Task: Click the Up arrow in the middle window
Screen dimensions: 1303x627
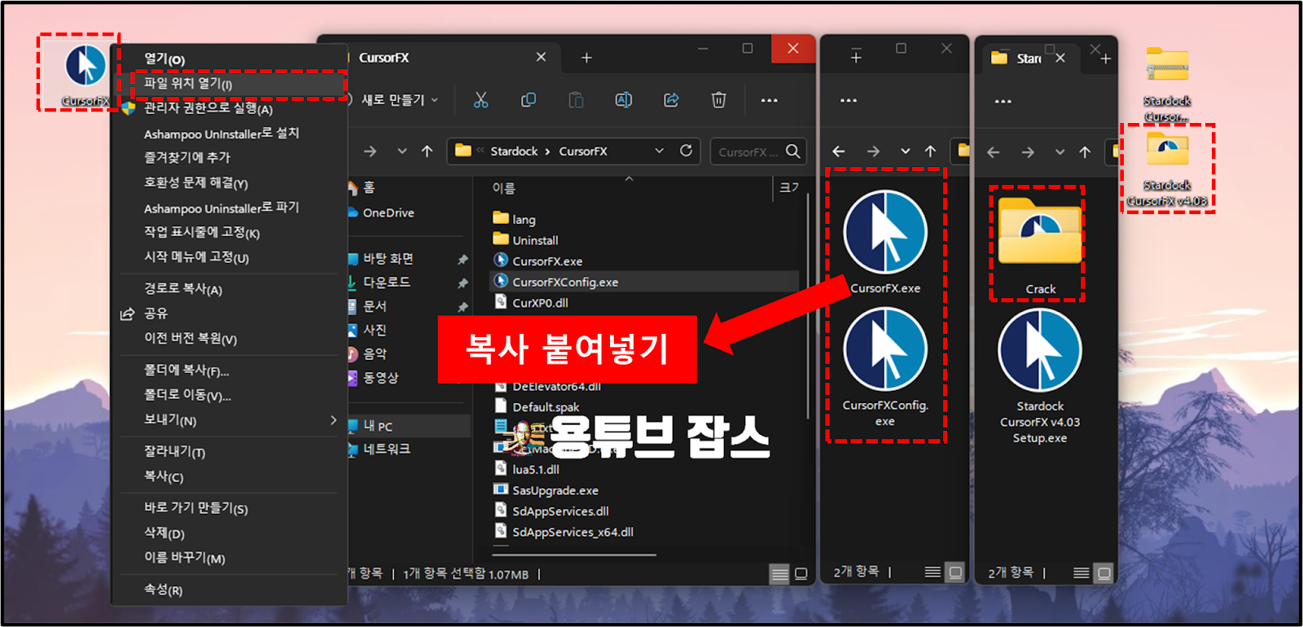Action: 930,151
